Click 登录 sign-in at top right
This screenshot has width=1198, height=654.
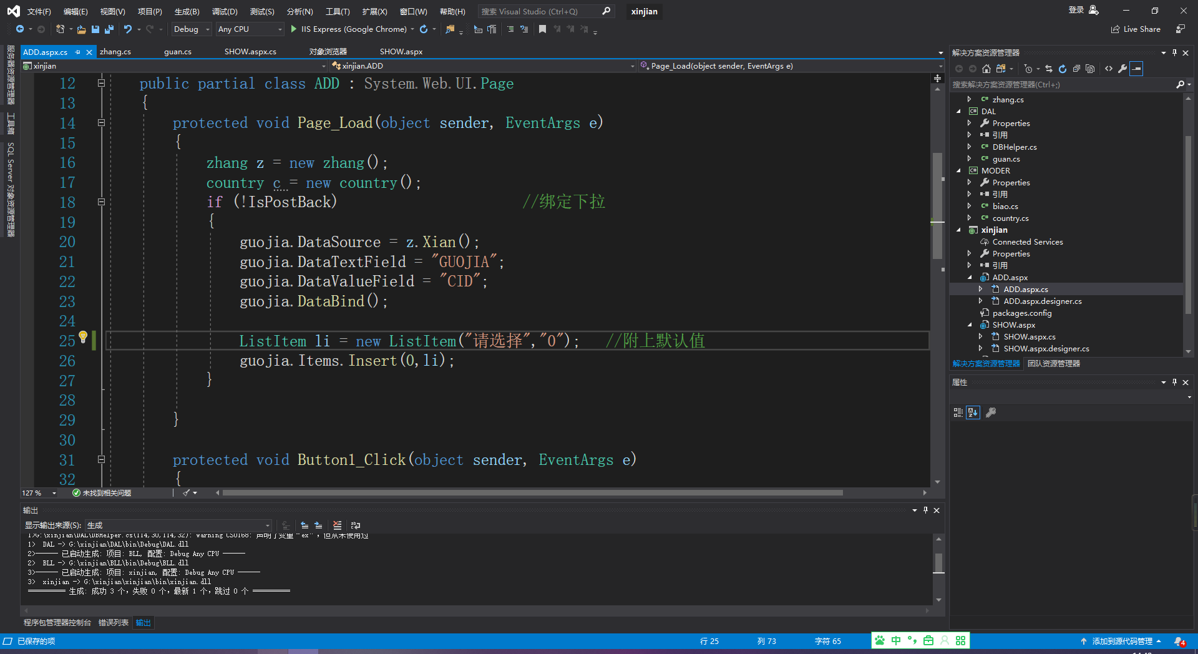pyautogui.click(x=1083, y=10)
